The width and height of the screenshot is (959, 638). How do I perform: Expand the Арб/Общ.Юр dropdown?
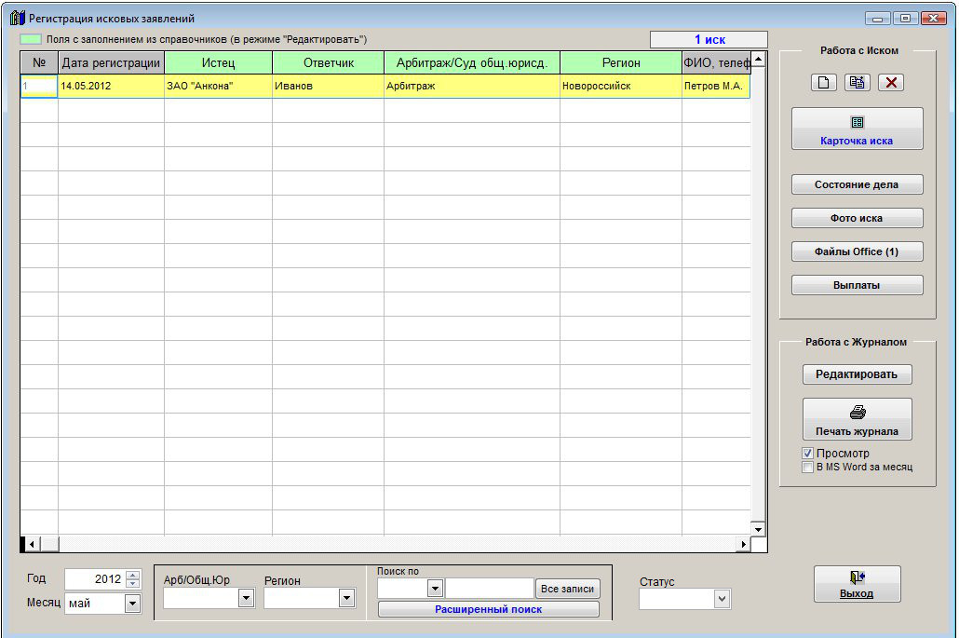point(247,598)
